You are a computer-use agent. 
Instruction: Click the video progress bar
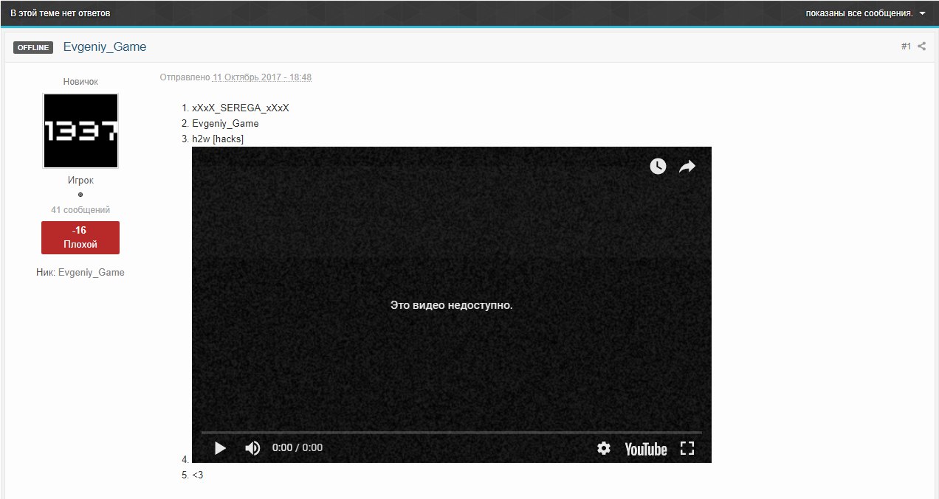click(x=451, y=432)
